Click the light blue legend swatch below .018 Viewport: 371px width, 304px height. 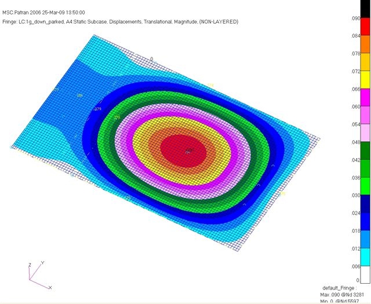(x=365, y=239)
